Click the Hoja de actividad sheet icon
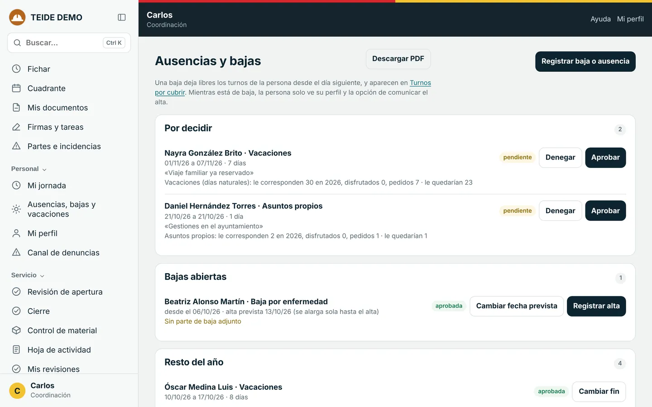Screen dimensions: 652x407 pos(16,350)
